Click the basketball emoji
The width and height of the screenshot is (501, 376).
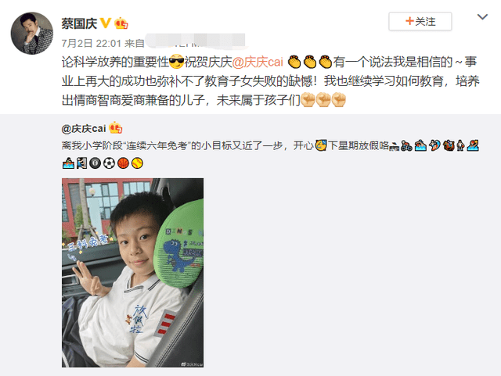pos(124,163)
